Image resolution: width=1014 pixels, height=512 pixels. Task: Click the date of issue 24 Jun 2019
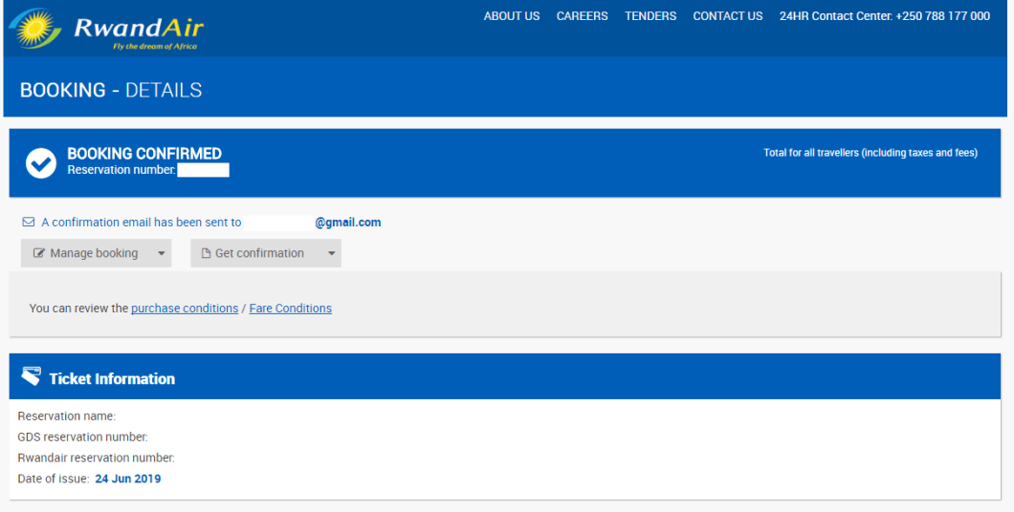coord(128,479)
